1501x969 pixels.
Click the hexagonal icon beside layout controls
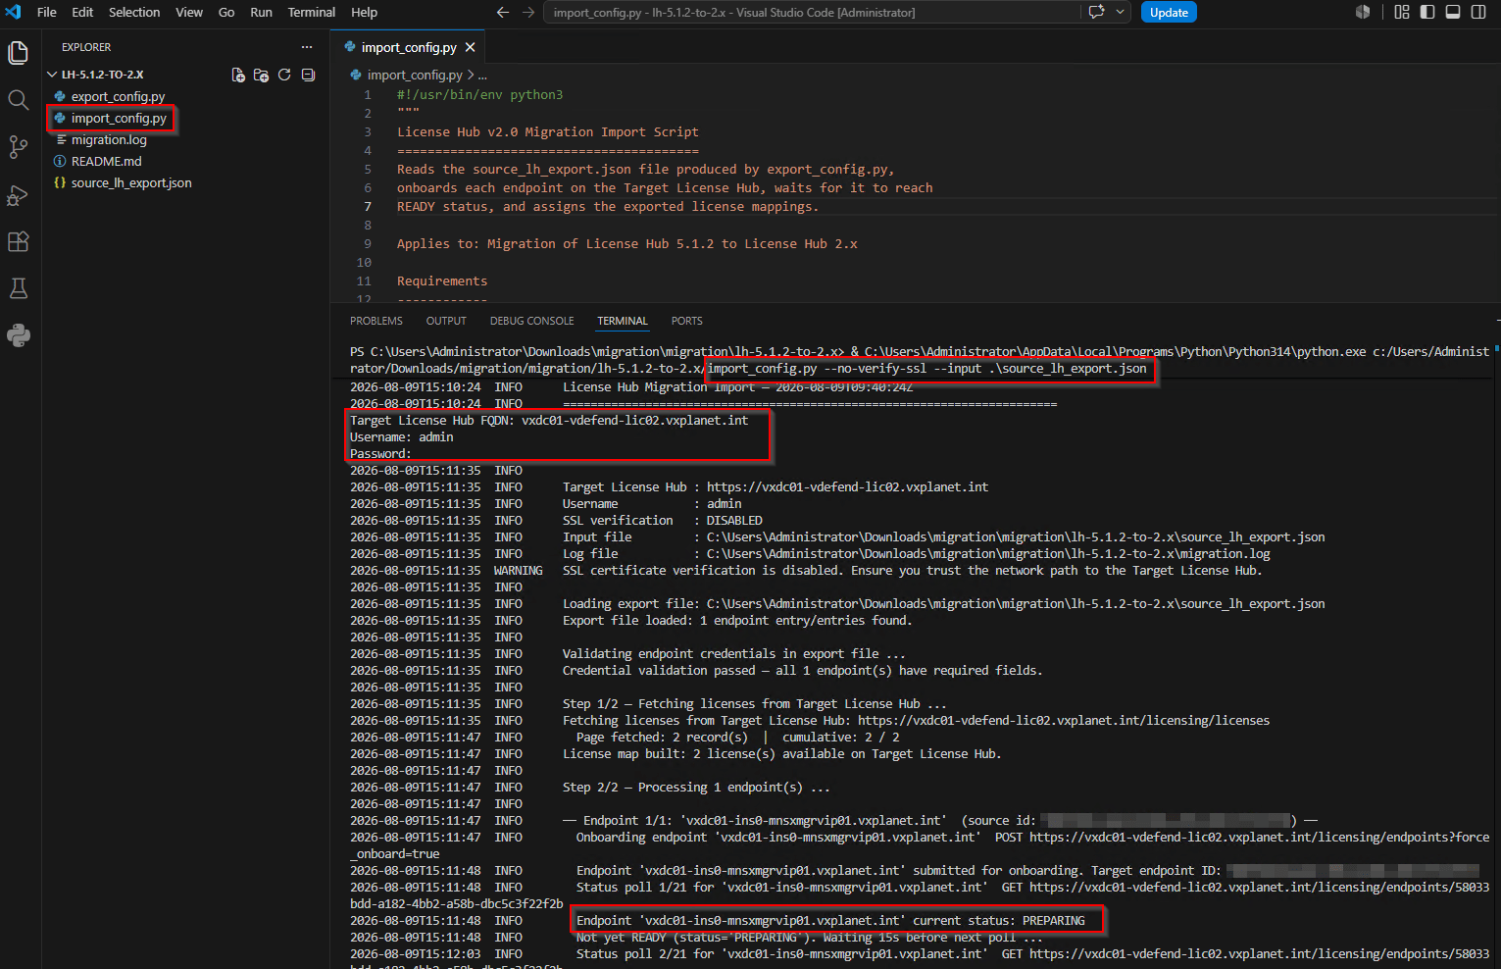1363,13
